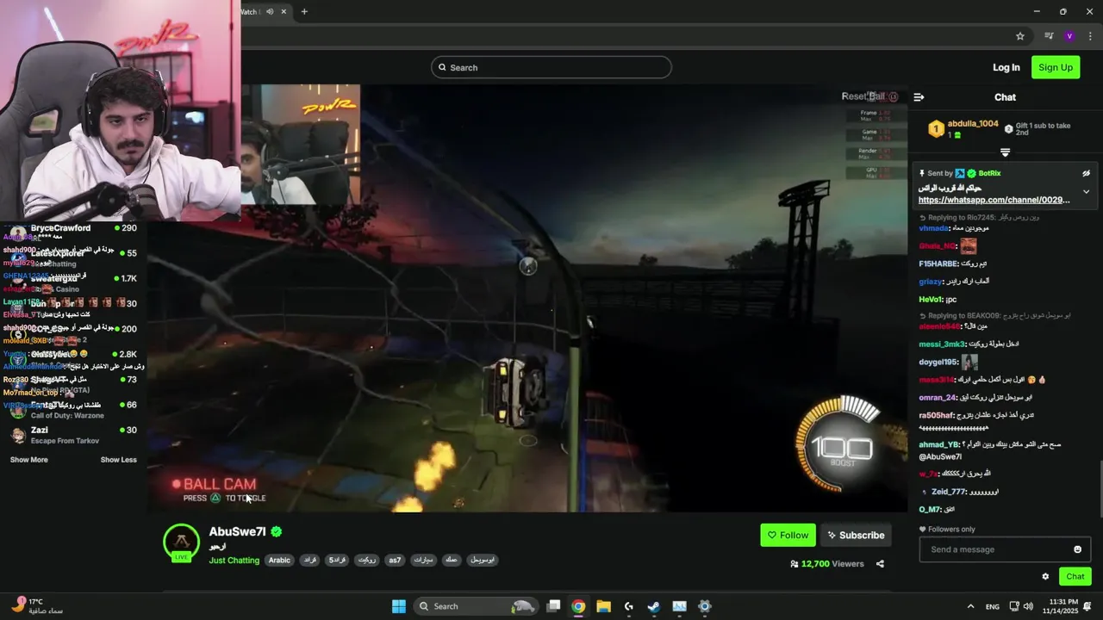The height and width of the screenshot is (620, 1103).
Task: Open Steam from the taskbar
Action: coord(654,606)
